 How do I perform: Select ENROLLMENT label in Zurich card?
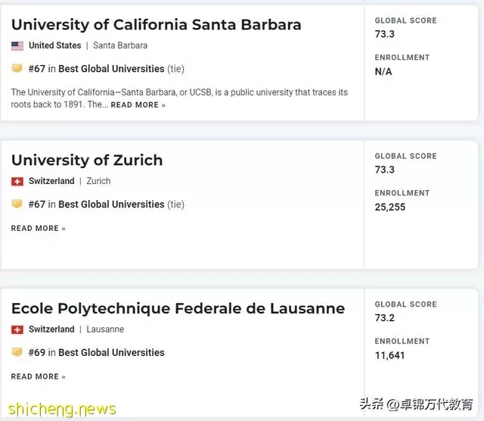402,193
